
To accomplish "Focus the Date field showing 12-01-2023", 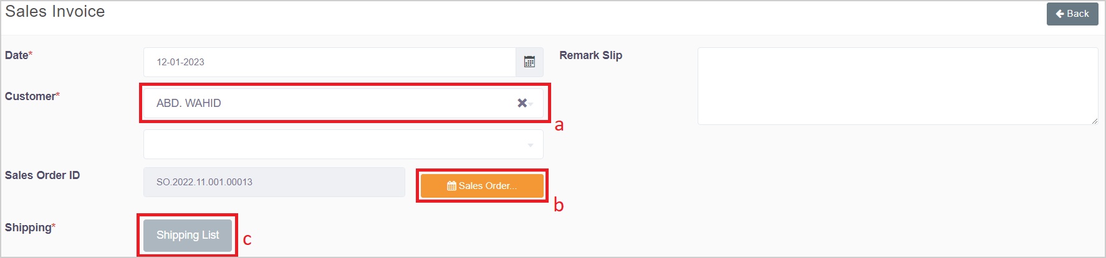I will pos(329,62).
